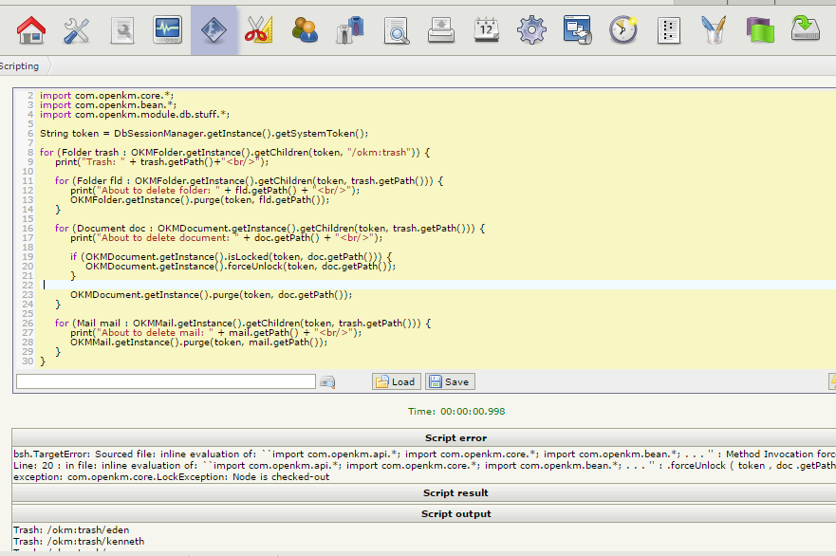Open the wrench and screwdriver configuration icon
The image size is (836, 556).
[77, 29]
